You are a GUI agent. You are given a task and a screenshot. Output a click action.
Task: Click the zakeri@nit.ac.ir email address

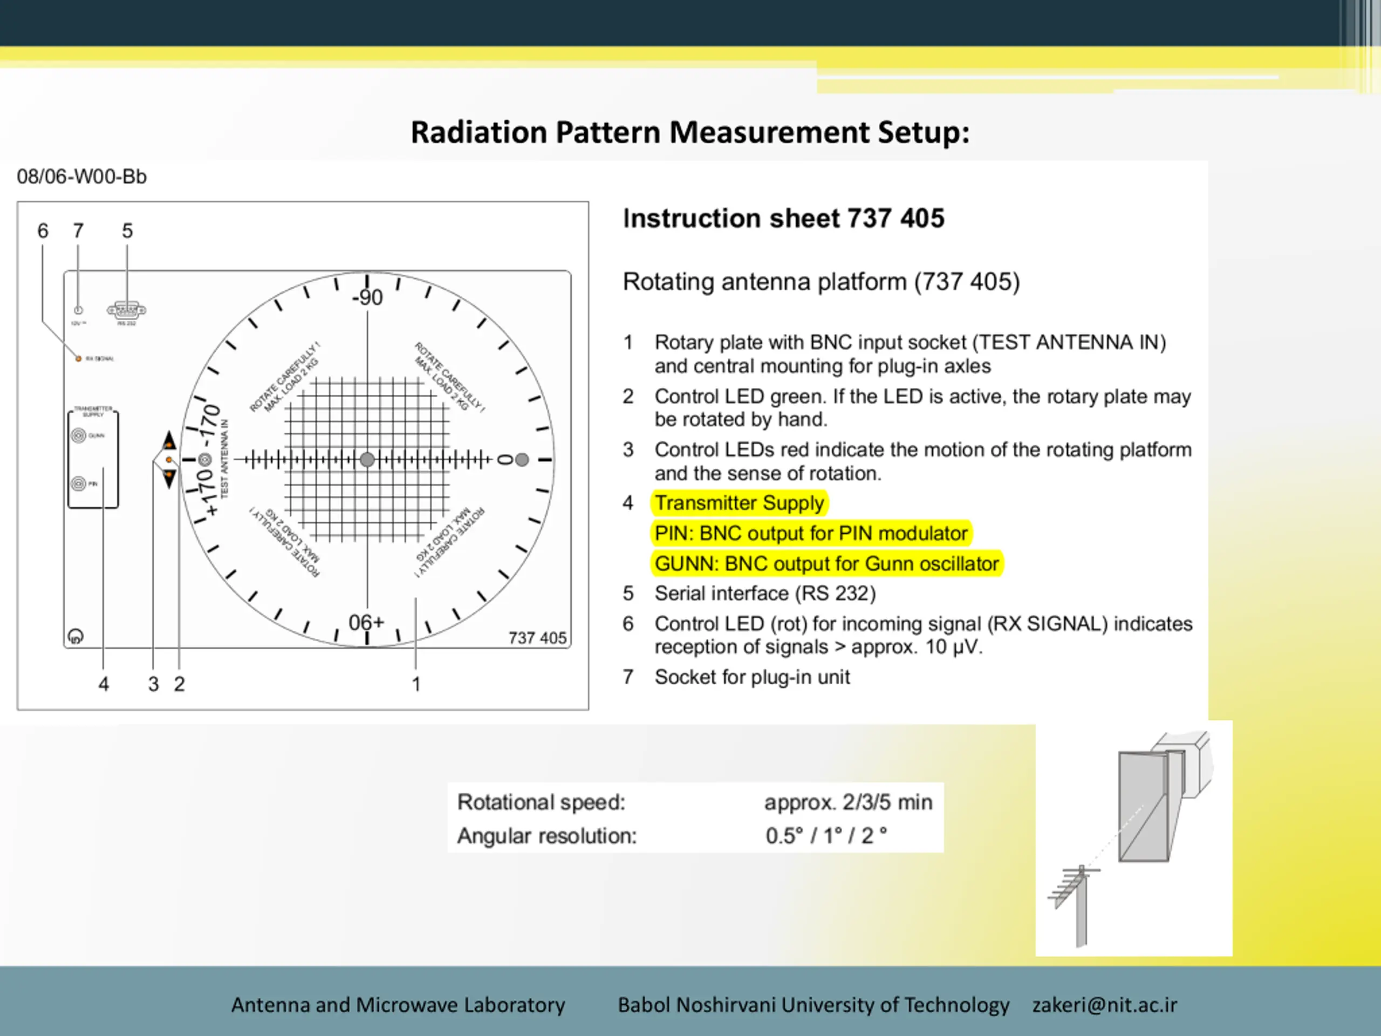(1104, 1005)
